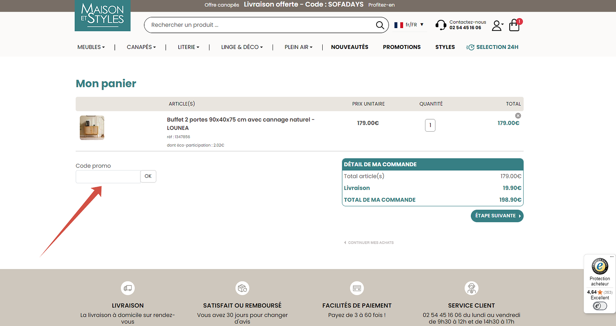Expand the LINGE & DÉCO menu

(242, 47)
